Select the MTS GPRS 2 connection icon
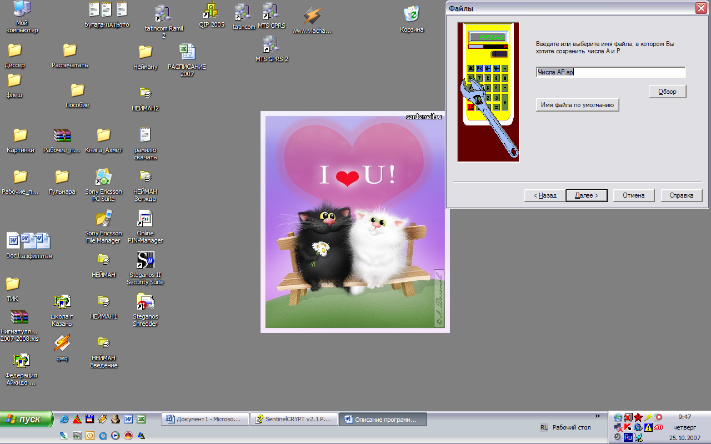Viewport: 711px width, 444px height. click(x=272, y=49)
